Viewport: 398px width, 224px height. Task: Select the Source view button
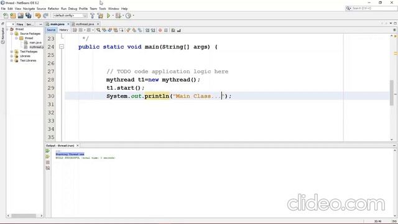51,30
